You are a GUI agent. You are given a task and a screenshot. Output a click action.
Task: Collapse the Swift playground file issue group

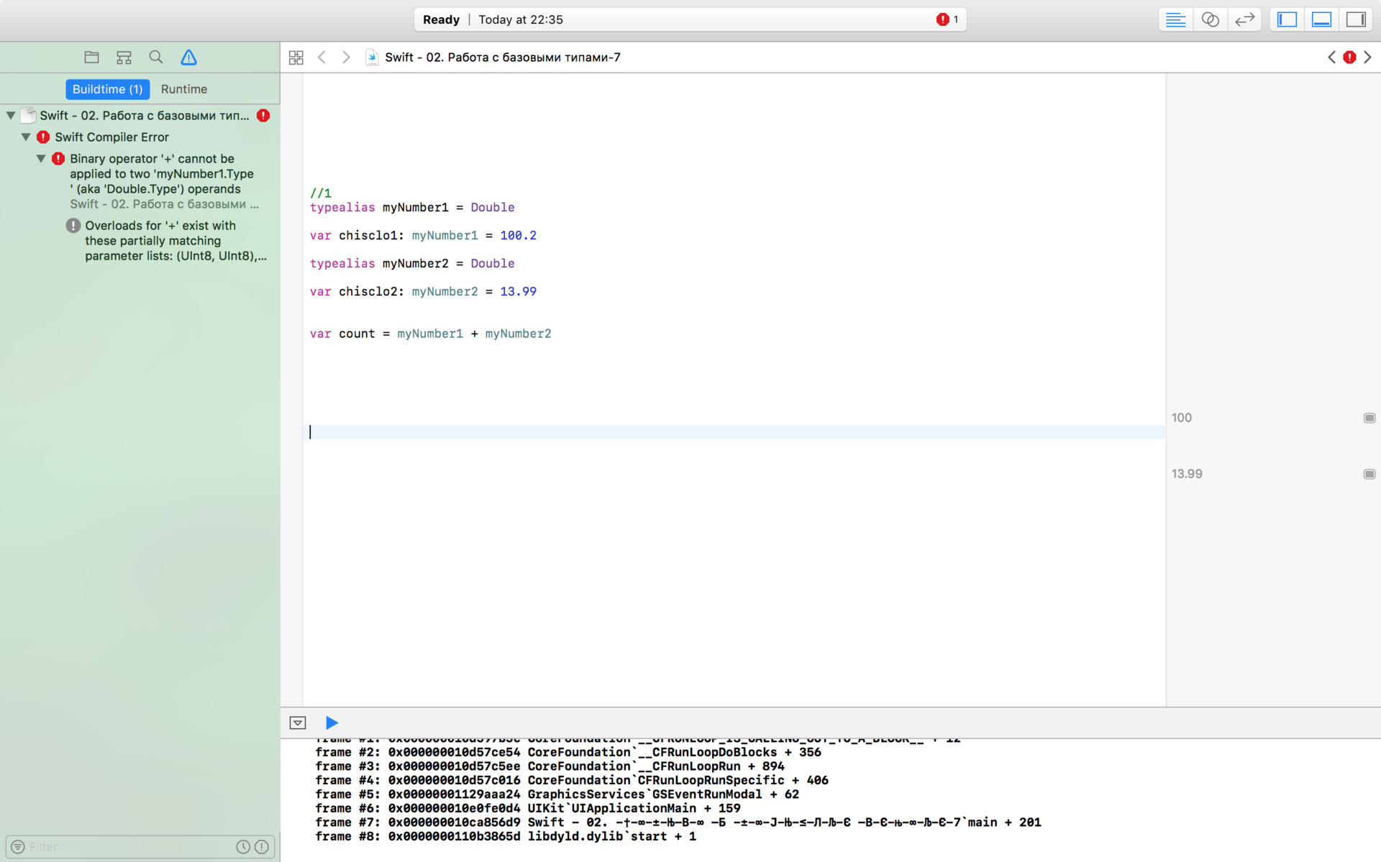point(11,115)
